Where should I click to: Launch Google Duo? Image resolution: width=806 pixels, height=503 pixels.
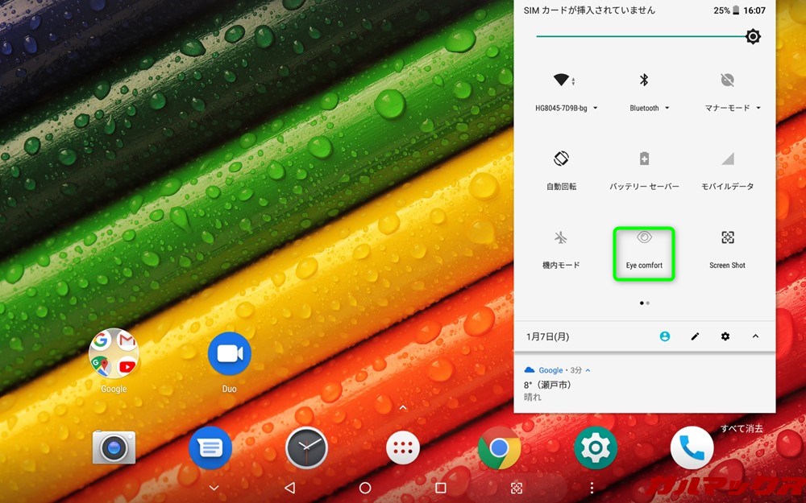pos(229,353)
